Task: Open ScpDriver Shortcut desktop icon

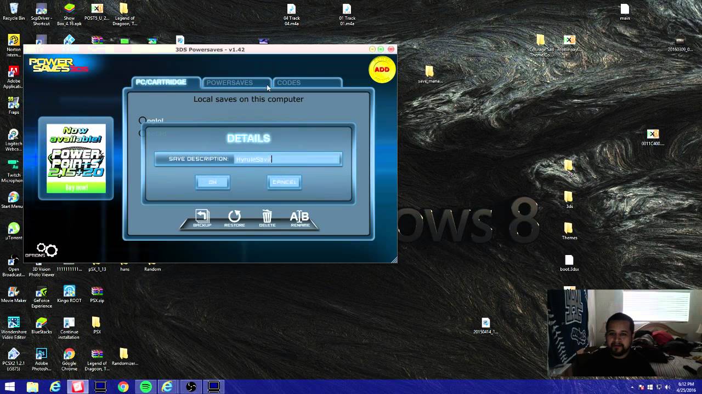Action: coord(41,14)
